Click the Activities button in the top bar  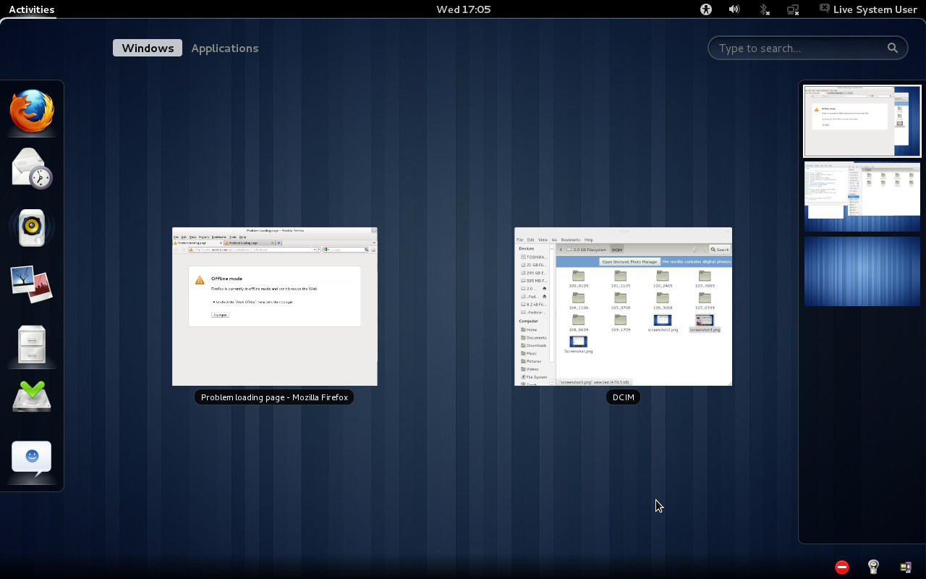pyautogui.click(x=31, y=9)
